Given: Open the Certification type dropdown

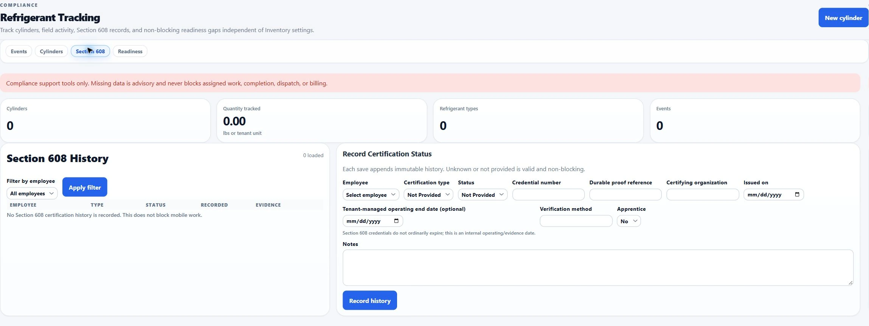Looking at the screenshot, I should click(x=428, y=195).
